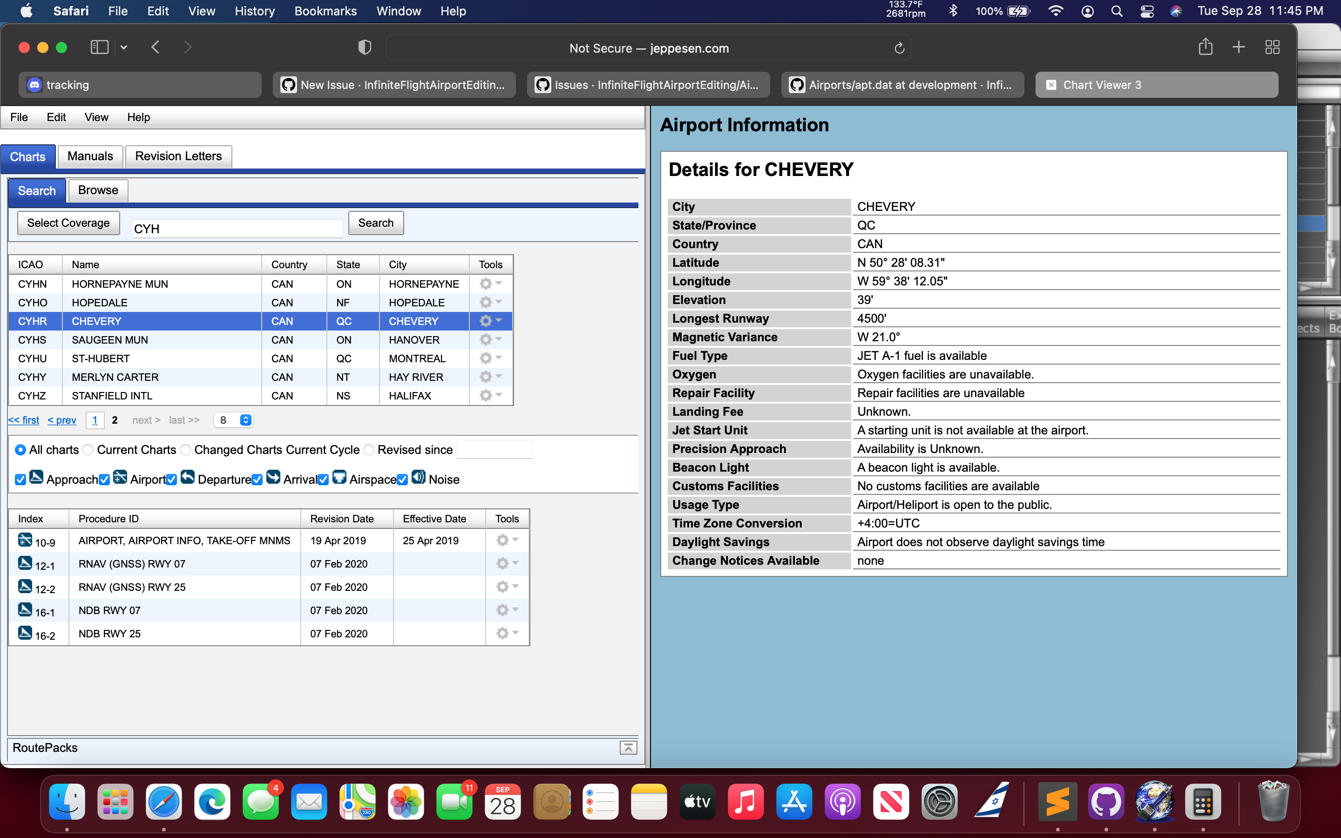The width and height of the screenshot is (1341, 838).
Task: Expand tools dropdown arrow for STANFIELD INTL
Action: 499,395
